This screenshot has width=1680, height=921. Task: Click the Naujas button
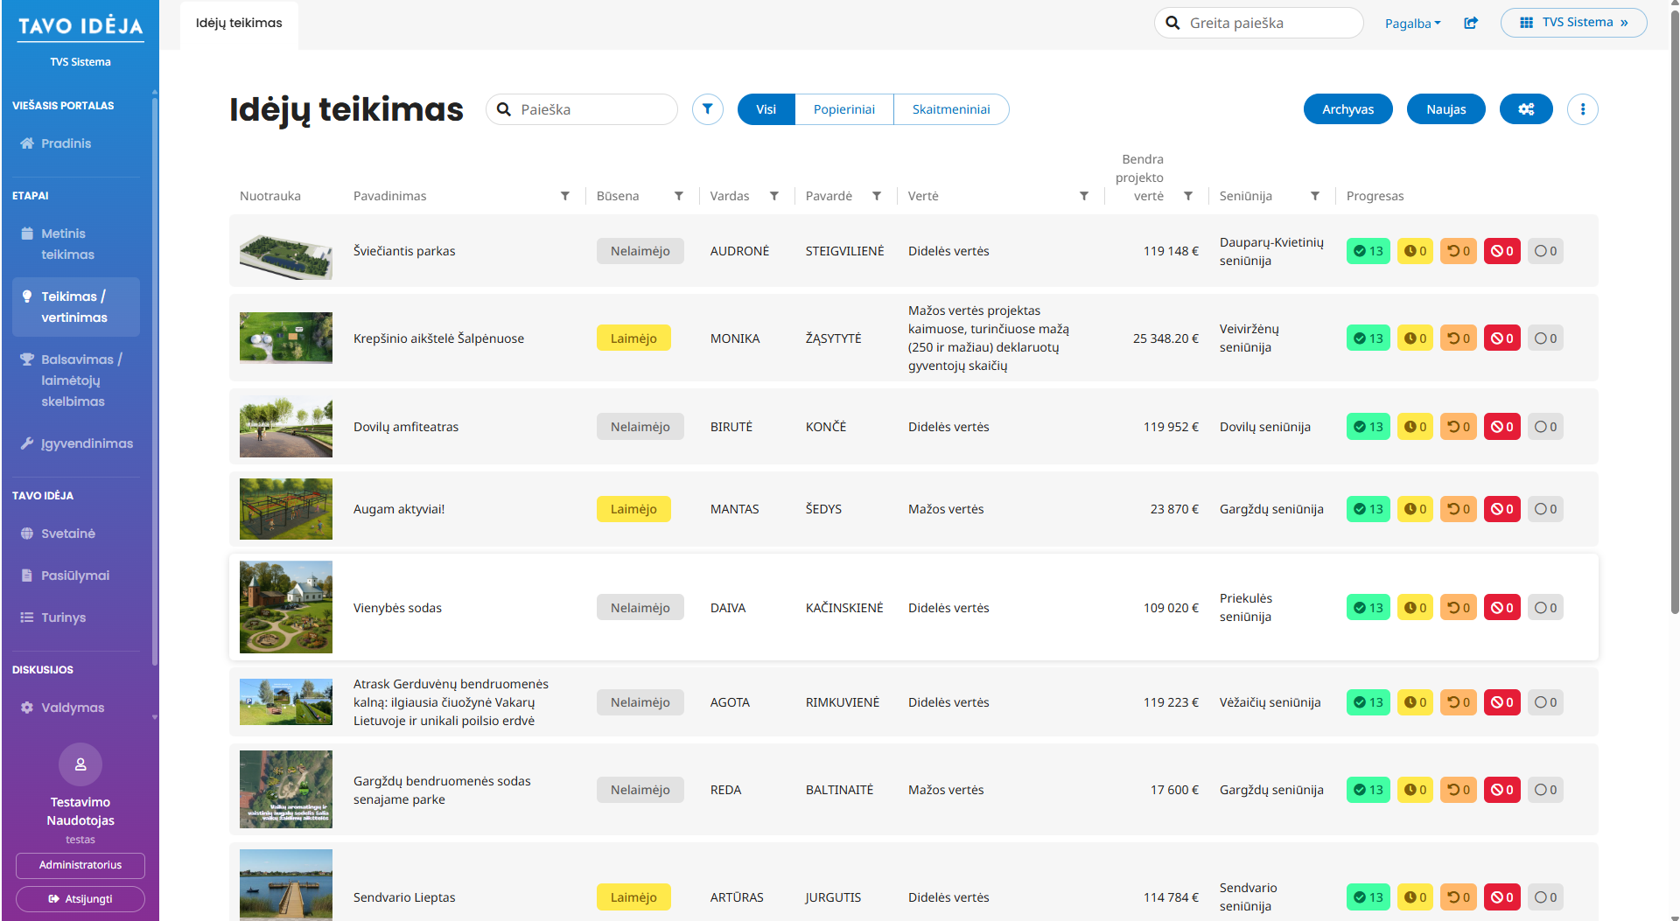coord(1445,109)
